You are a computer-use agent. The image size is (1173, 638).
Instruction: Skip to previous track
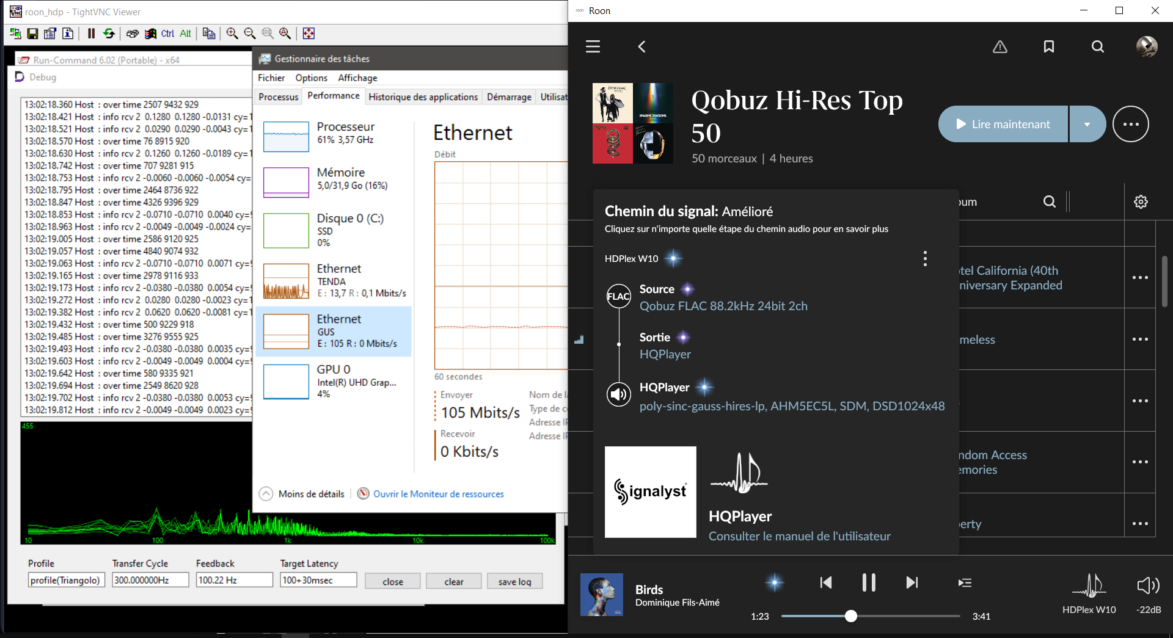[x=826, y=582]
